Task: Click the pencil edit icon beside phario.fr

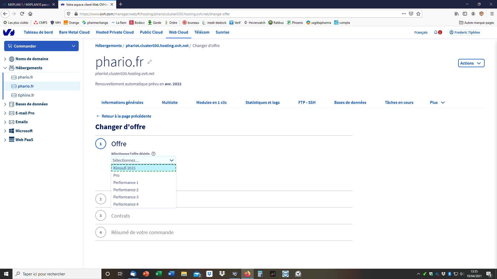Action: (150, 62)
